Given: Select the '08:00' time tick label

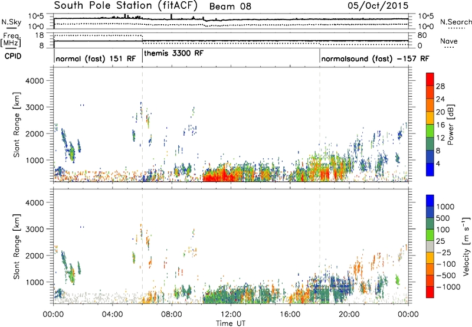Looking at the screenshot, I should 171,315.
